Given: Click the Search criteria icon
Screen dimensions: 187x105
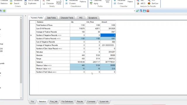Looking at the screenshot, I should pyautogui.click(x=11, y=3).
